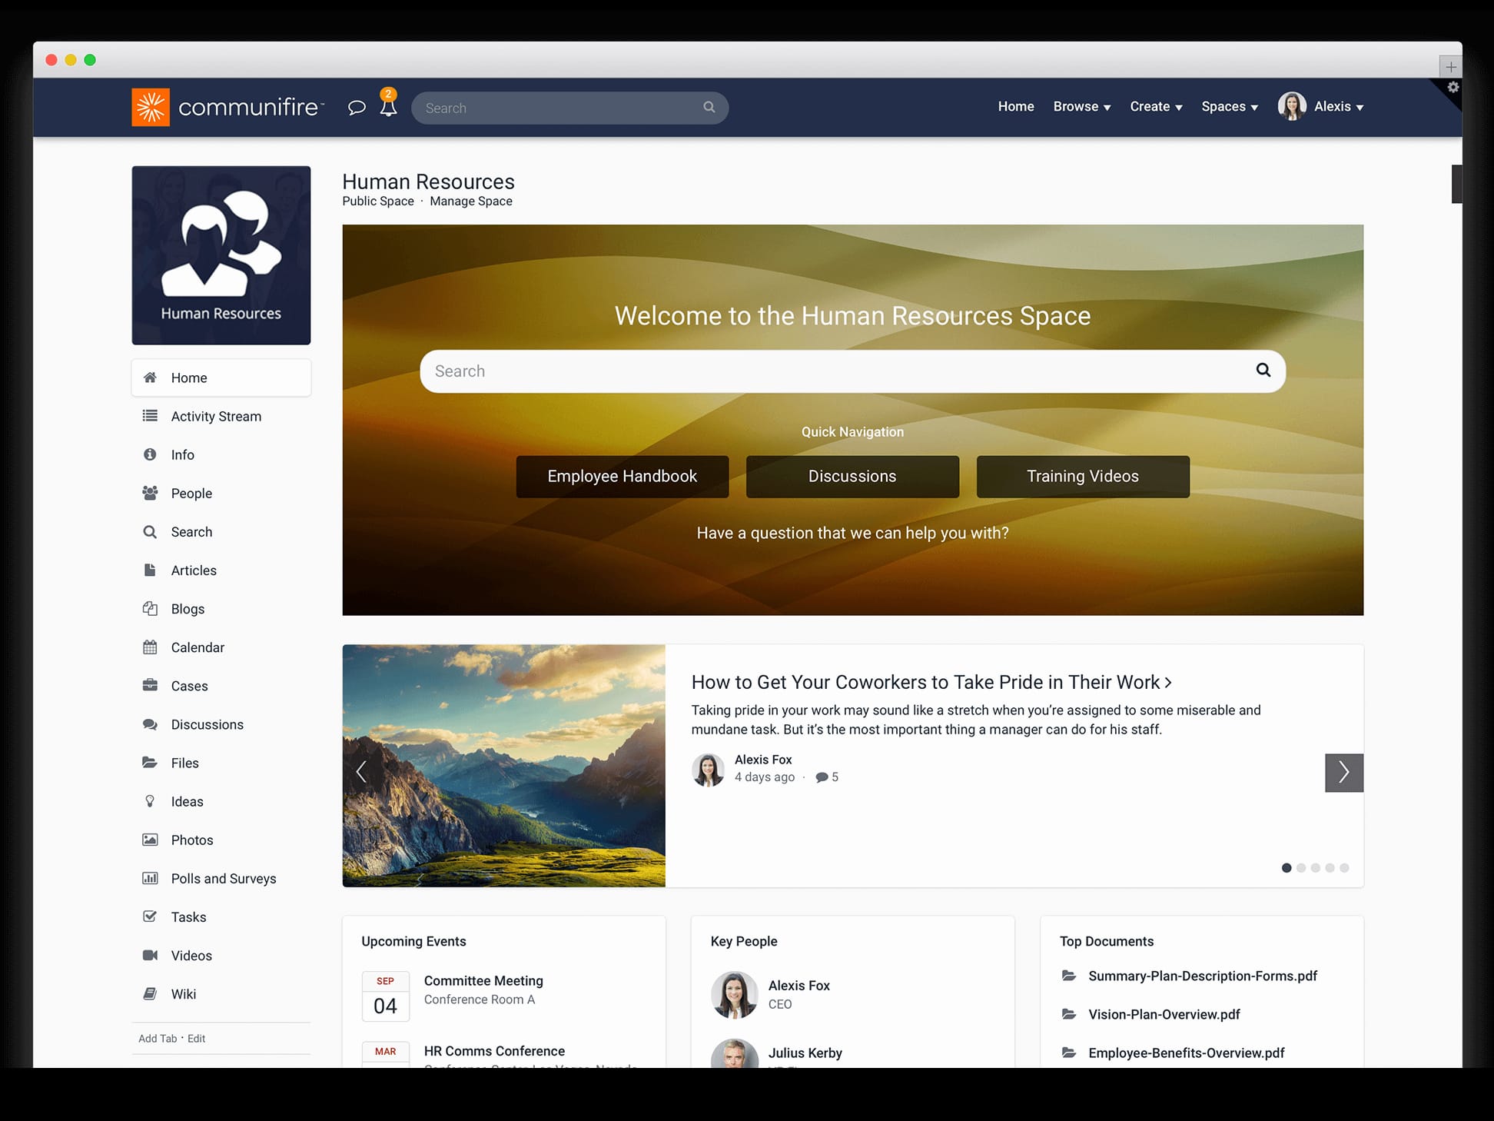This screenshot has height=1121, width=1494.
Task: Expand the Spaces dropdown menu
Action: coord(1230,107)
